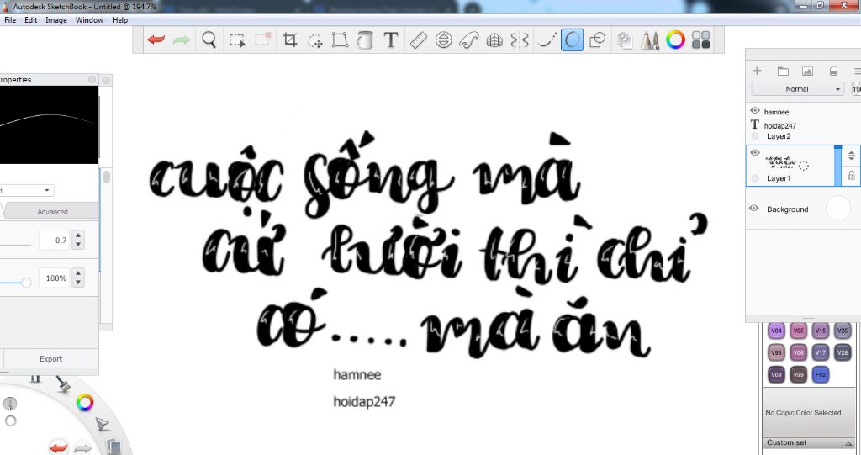Click the Background layer white color swatch

(x=838, y=209)
